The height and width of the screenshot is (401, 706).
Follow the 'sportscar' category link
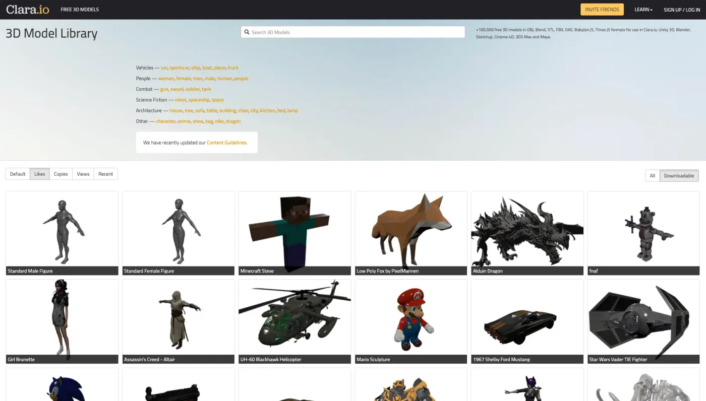click(179, 68)
